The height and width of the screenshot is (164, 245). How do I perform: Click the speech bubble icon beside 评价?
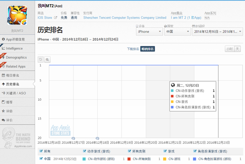click(3, 120)
